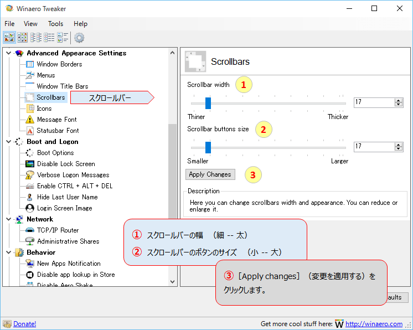Click the settings gear toolbar icon
Image resolution: width=413 pixels, height=330 pixels.
click(x=79, y=38)
